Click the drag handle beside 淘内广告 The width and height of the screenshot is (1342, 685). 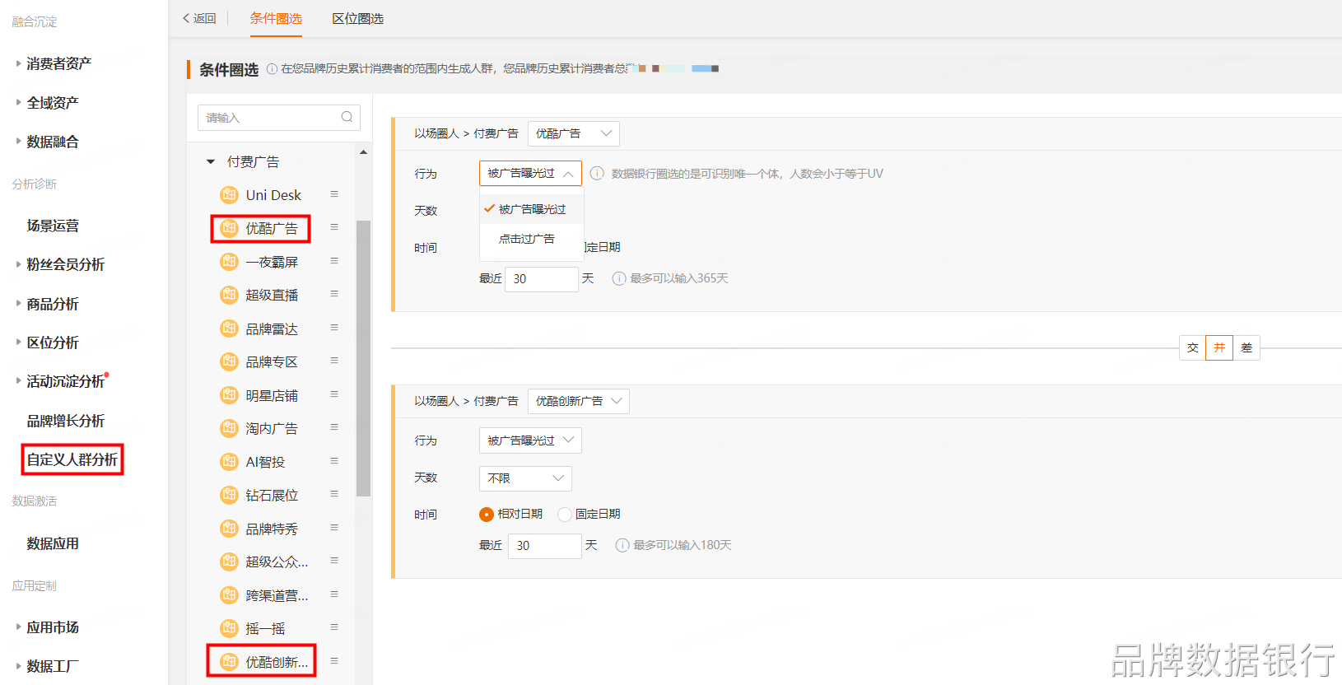tap(334, 427)
